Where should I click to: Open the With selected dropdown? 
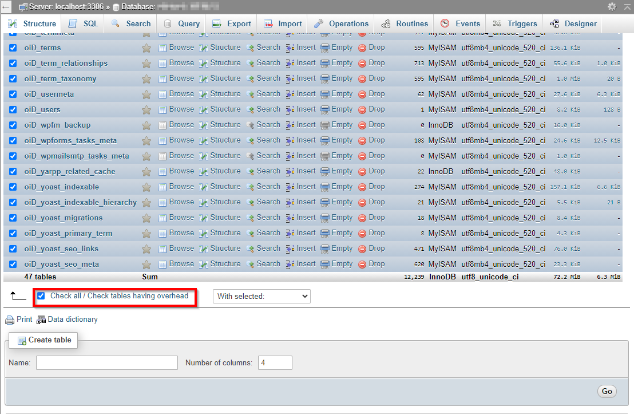click(x=261, y=296)
